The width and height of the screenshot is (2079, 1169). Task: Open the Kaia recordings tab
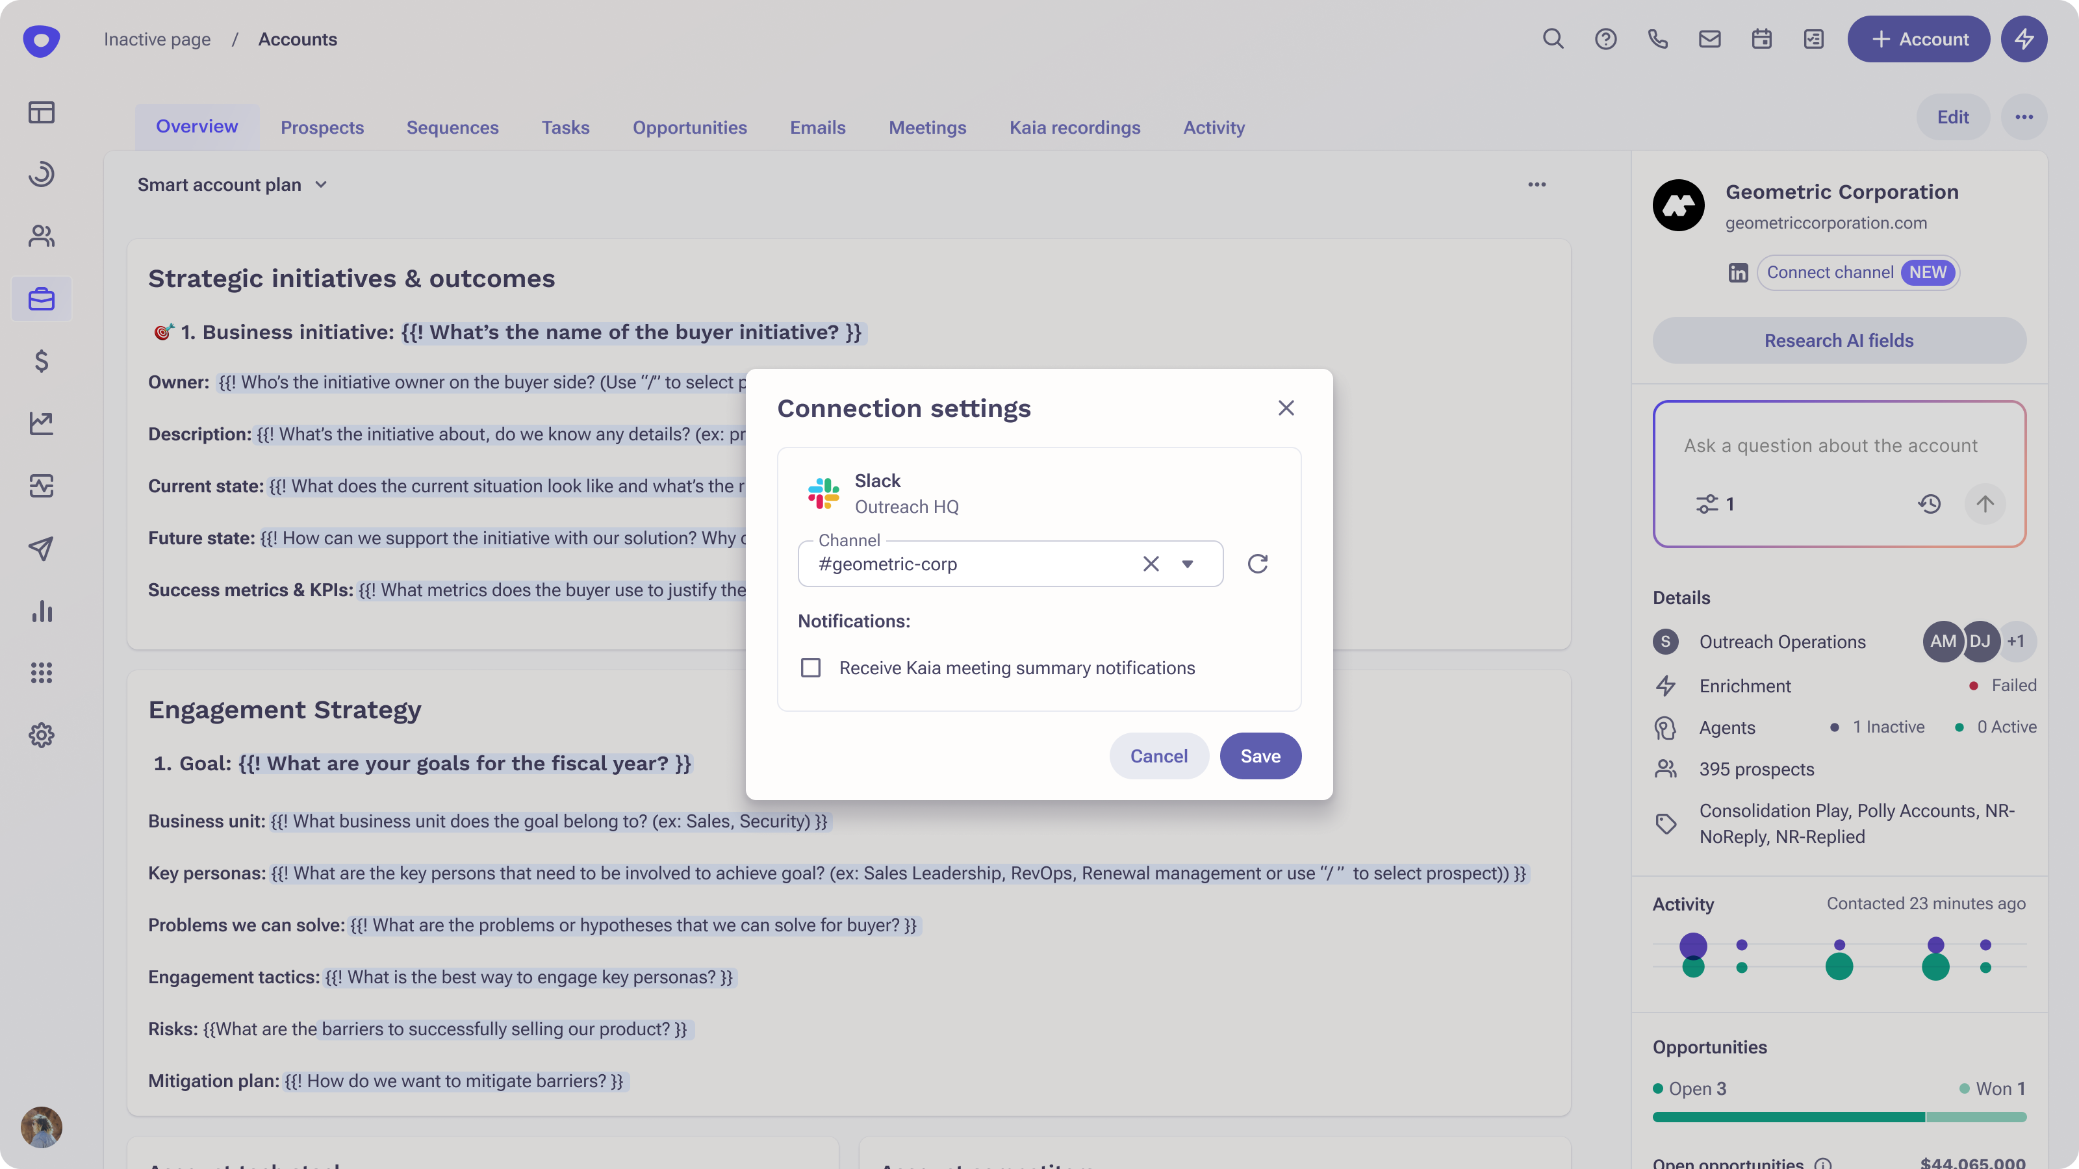coord(1074,127)
